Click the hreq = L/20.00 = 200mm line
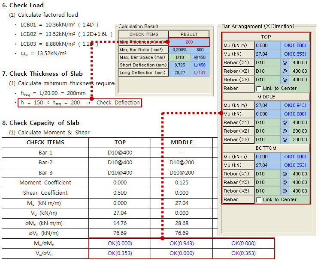 (53, 93)
